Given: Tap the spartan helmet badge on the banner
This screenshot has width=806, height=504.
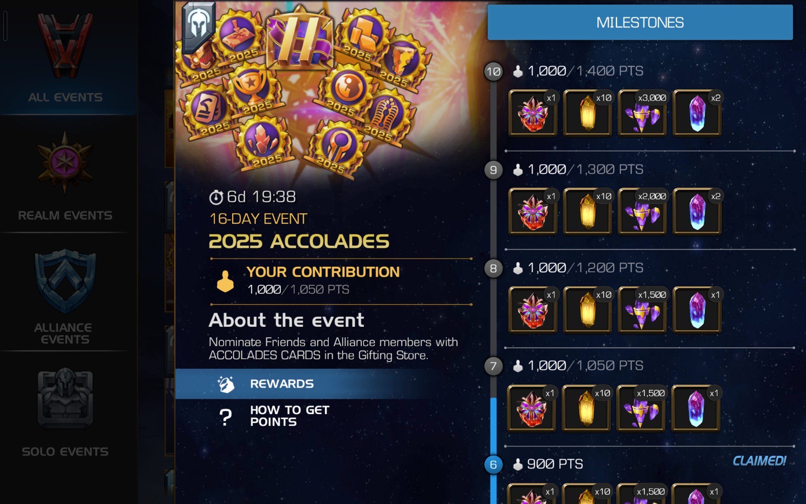Looking at the screenshot, I should (198, 27).
